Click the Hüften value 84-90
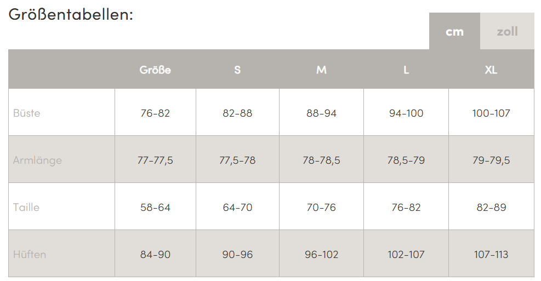541x281 pixels. pyautogui.click(x=155, y=255)
